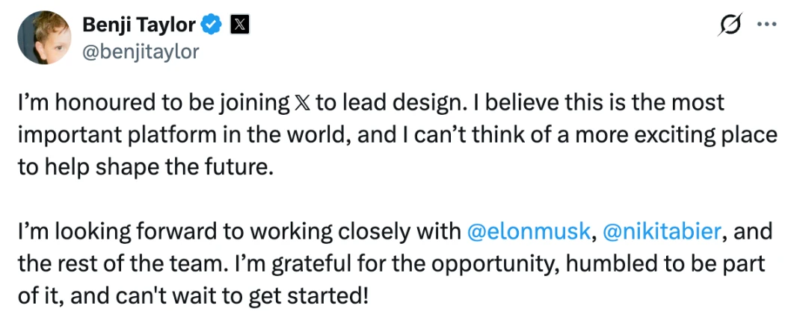This screenshot has height=317, width=794.
Task: Click the inline X logo after "joining"
Action: 299,103
